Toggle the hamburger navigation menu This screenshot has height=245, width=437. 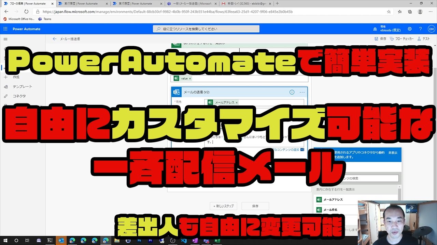5,39
